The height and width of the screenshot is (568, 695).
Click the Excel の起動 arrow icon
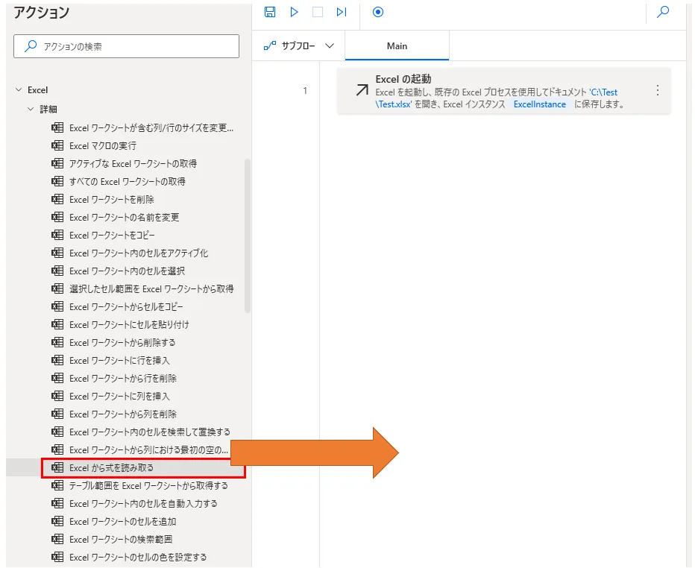pos(362,90)
